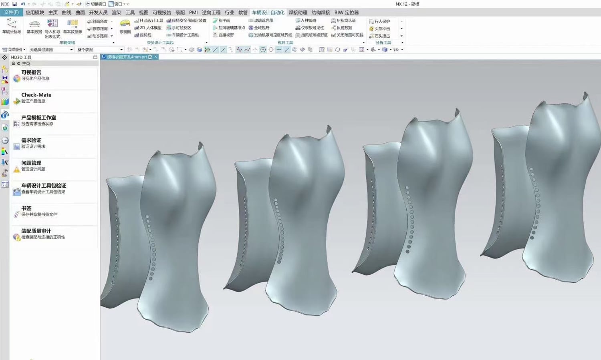Switch to the 装配 ribbon tab
The width and height of the screenshot is (601, 360).
[x=180, y=12]
